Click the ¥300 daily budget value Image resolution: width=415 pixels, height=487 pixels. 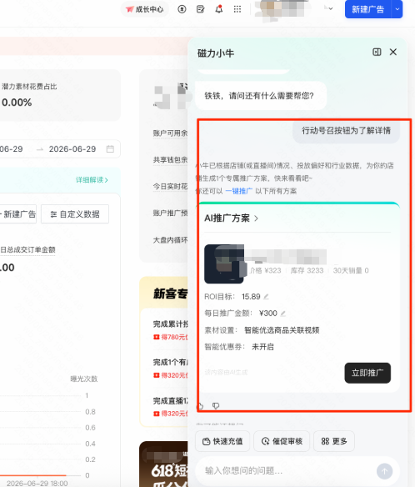(x=268, y=314)
